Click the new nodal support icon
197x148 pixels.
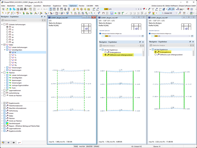pos(24,13)
